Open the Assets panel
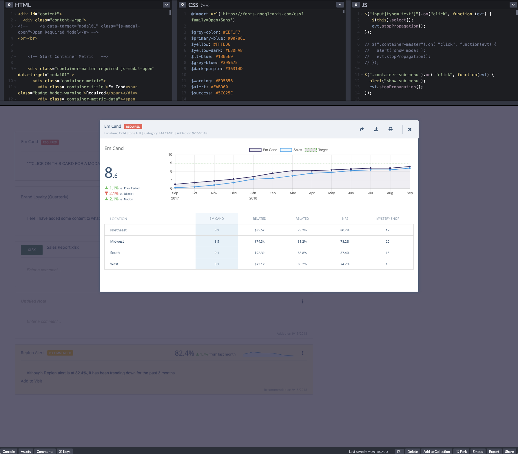The height and width of the screenshot is (454, 518). 26,451
